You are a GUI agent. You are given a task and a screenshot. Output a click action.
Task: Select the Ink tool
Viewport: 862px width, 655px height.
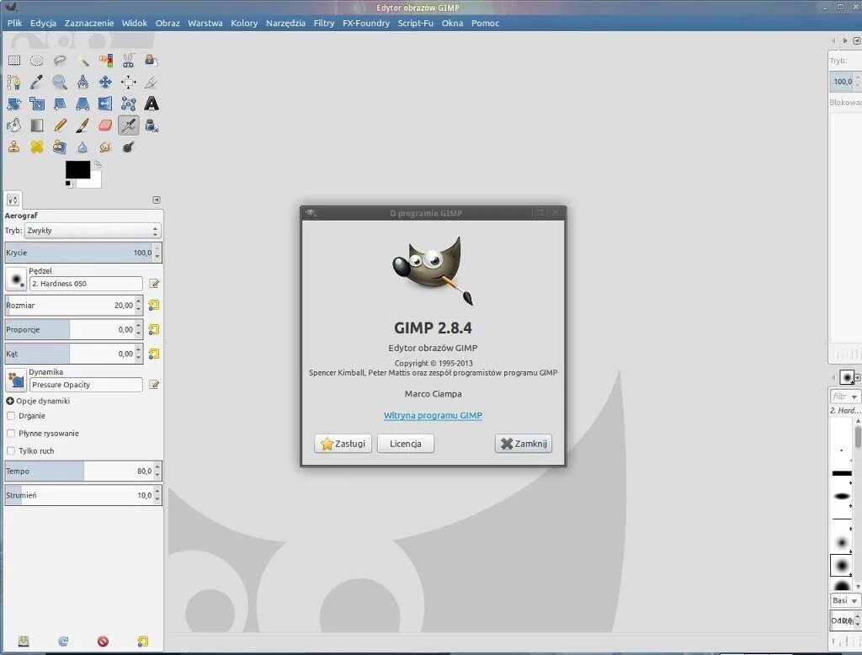click(x=152, y=125)
